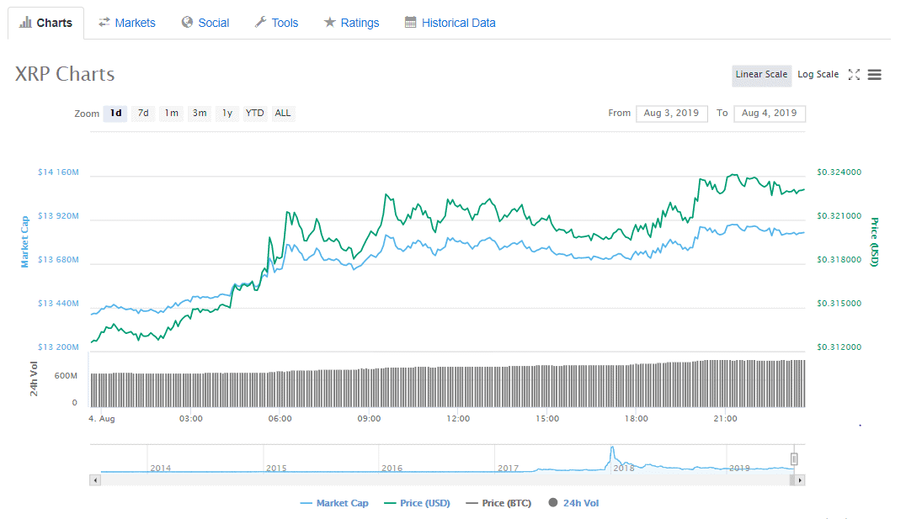906x519 pixels.
Task: Switch to the Markets tab
Action: pyautogui.click(x=126, y=23)
